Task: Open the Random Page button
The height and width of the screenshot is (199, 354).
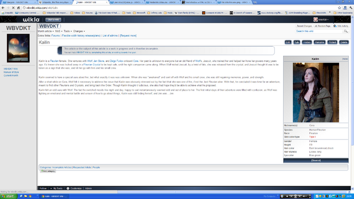Action: [322, 26]
